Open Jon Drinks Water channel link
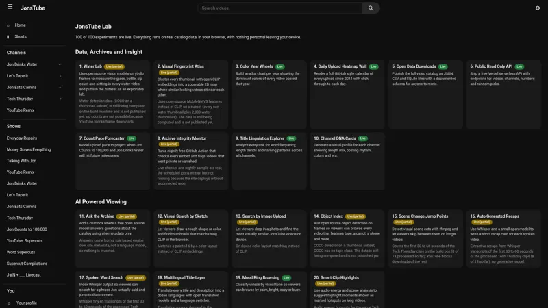 pos(22,64)
